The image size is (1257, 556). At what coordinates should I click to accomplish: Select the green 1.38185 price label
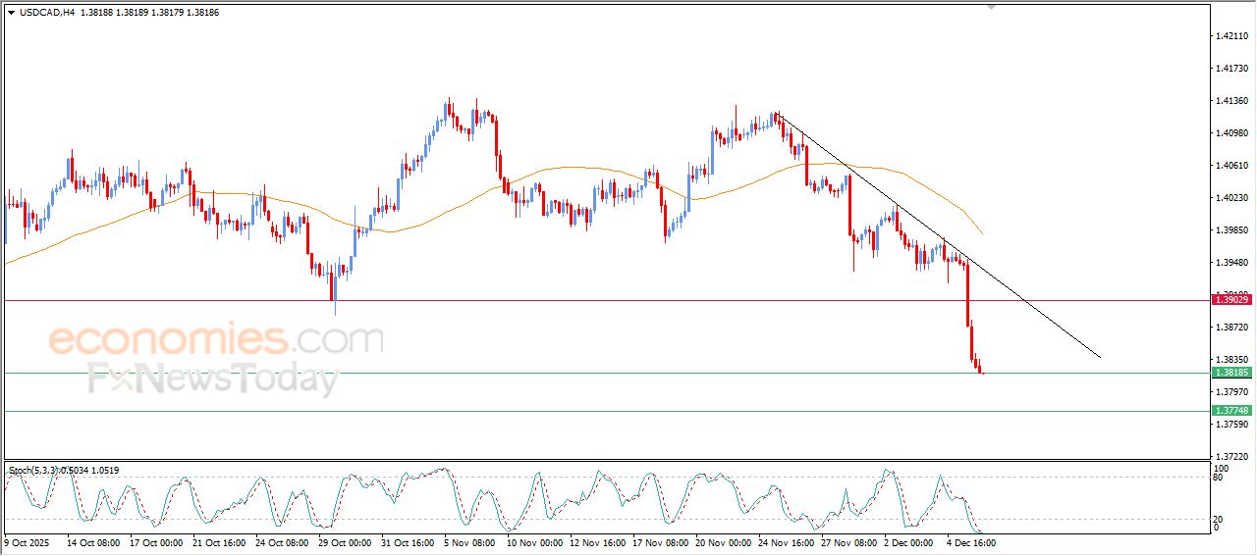(x=1231, y=373)
